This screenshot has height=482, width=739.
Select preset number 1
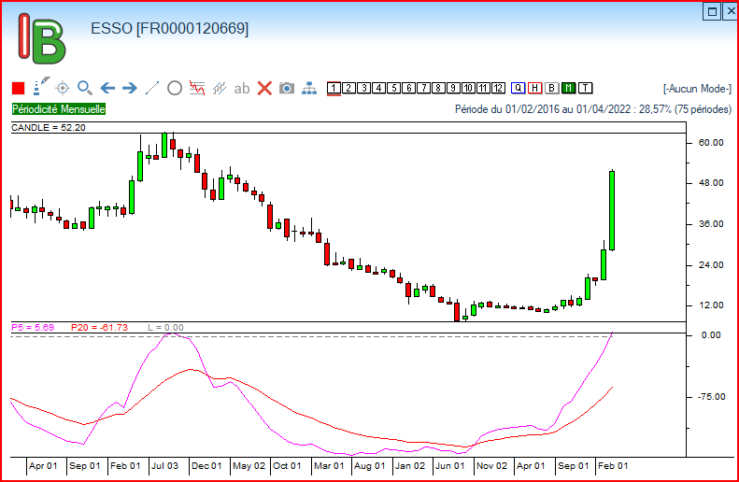coord(334,88)
